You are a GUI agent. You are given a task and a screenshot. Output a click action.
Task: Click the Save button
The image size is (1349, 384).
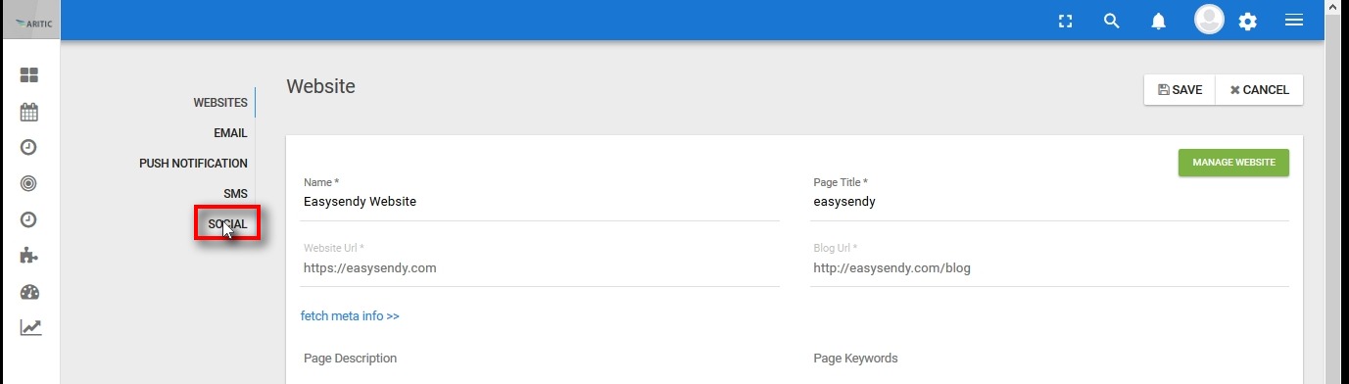[1180, 89]
